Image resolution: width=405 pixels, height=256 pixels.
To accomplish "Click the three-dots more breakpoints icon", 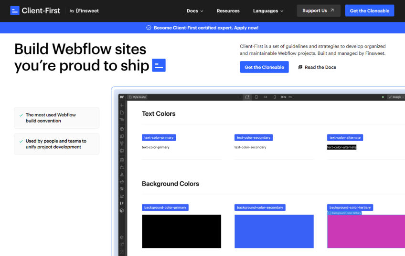I will tap(238, 97).
